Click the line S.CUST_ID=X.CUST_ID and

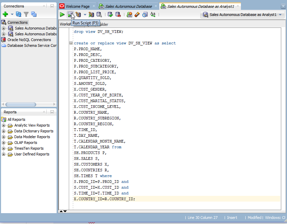101,188
